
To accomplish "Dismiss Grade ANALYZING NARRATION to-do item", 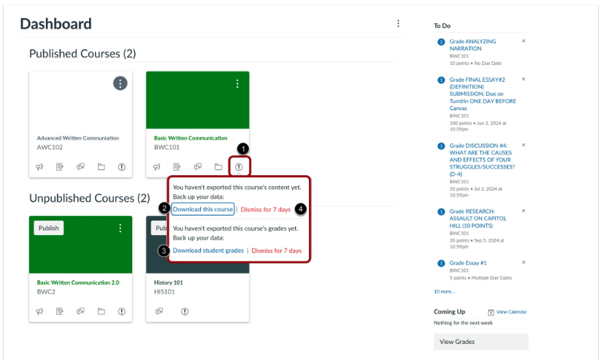I will pyautogui.click(x=524, y=41).
